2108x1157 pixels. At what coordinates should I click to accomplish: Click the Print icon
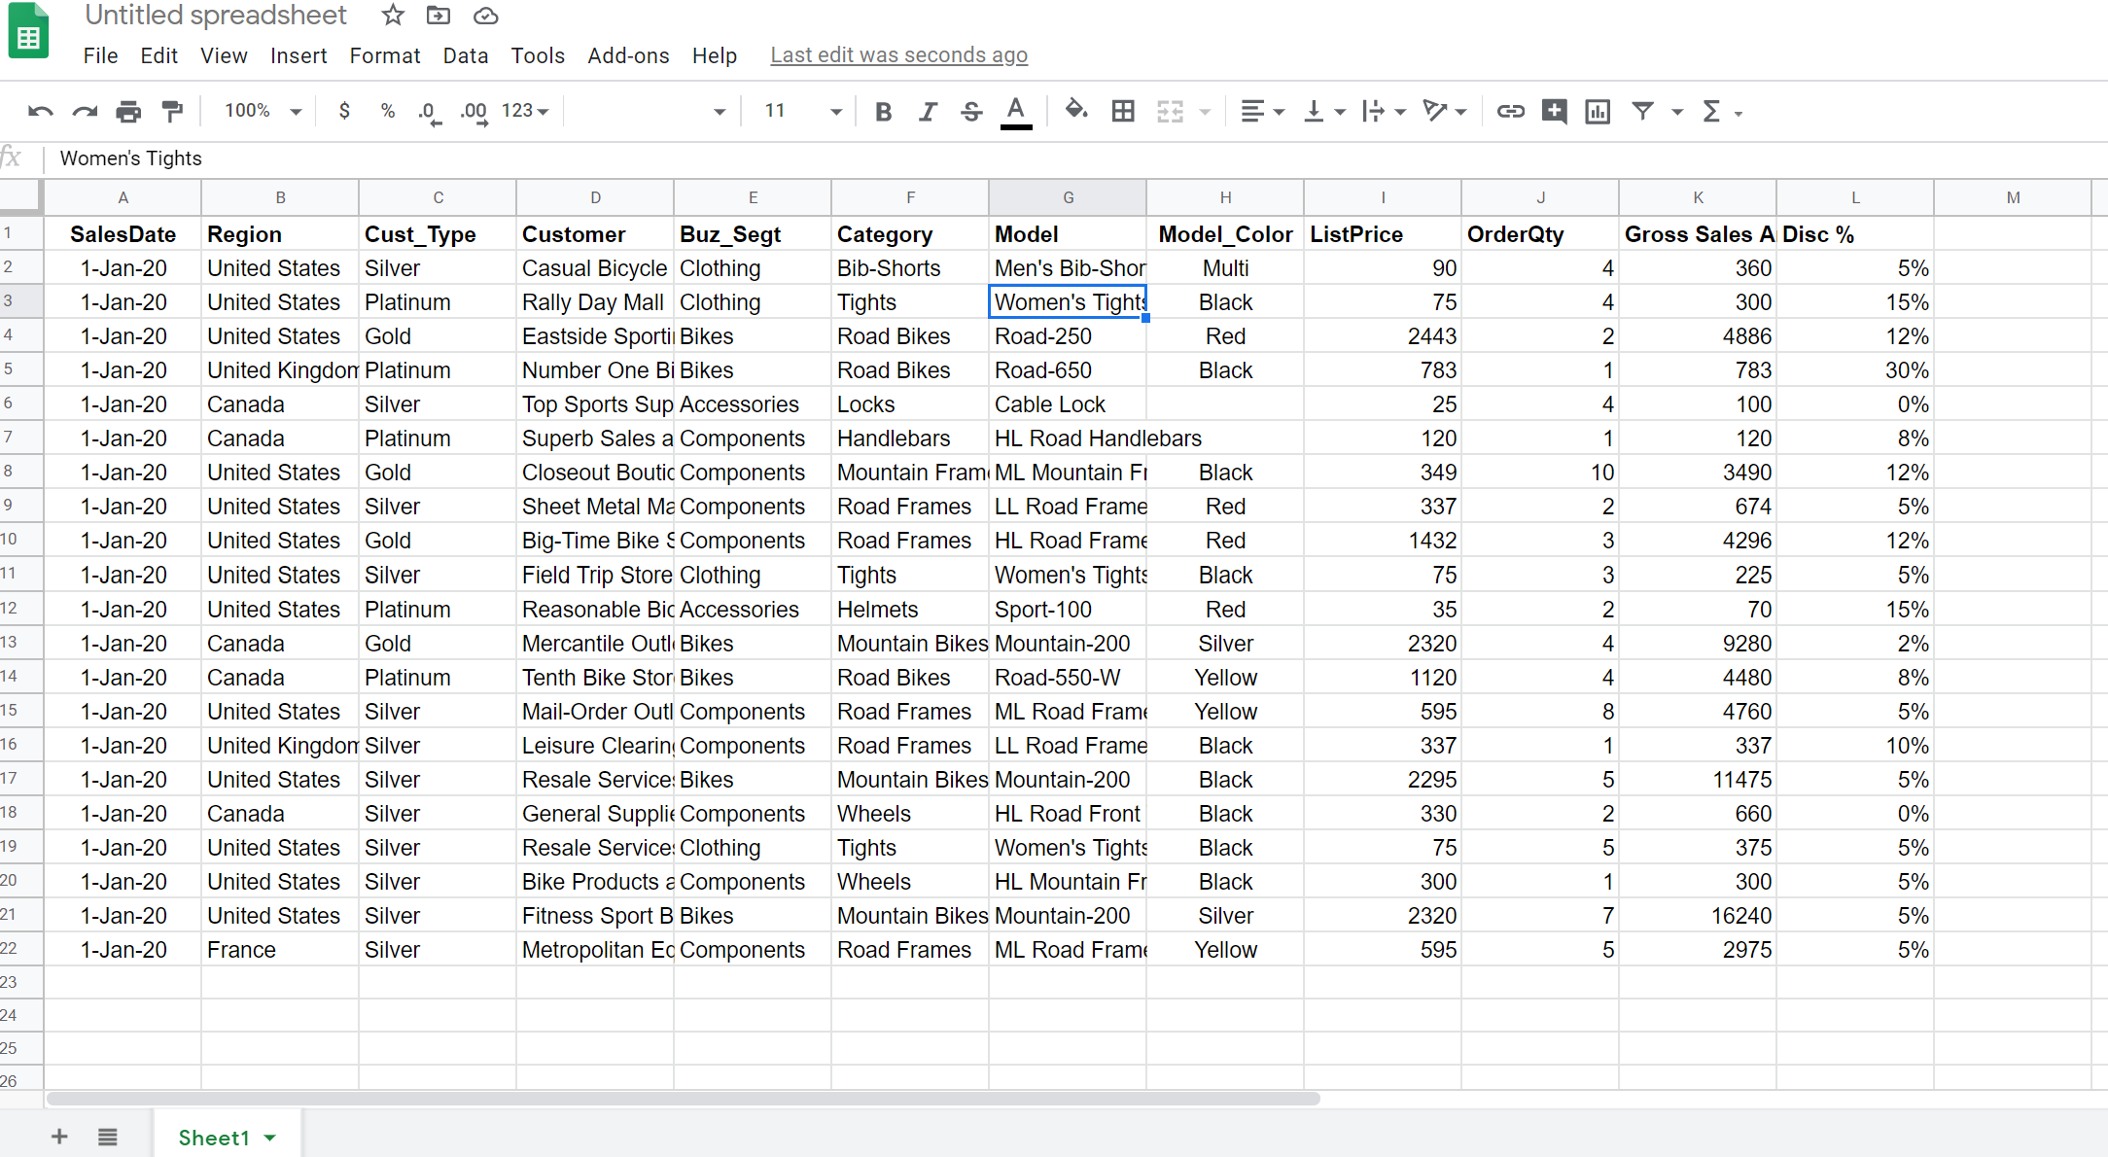coord(128,112)
